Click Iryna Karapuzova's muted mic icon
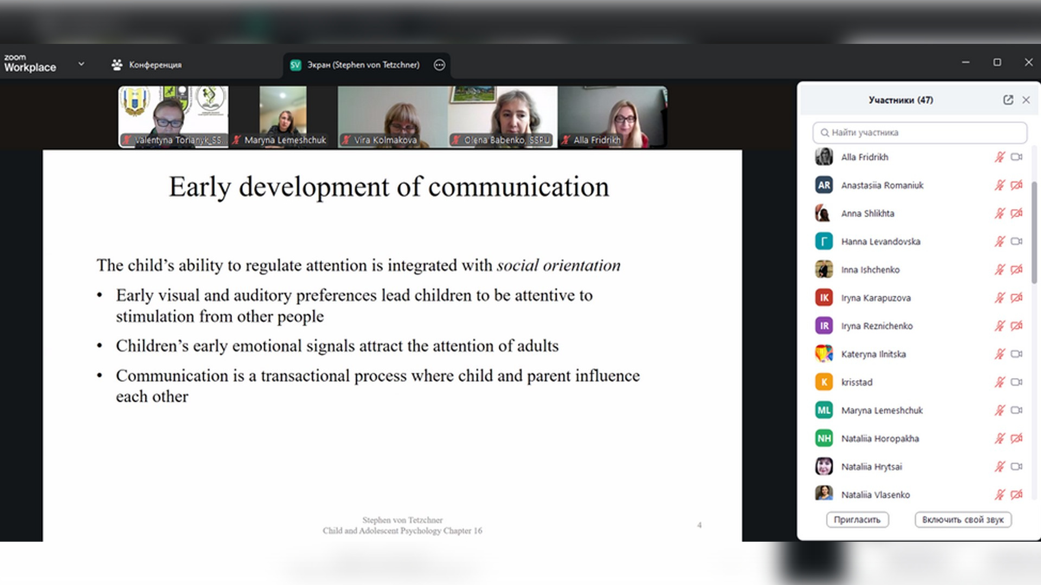 click(999, 298)
